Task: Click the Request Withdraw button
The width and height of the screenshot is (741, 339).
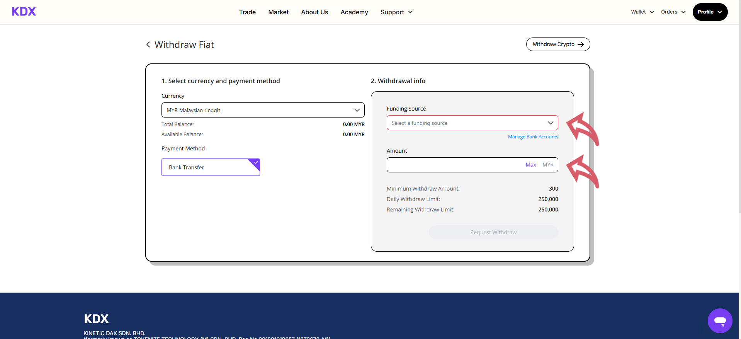Action: pyautogui.click(x=493, y=232)
